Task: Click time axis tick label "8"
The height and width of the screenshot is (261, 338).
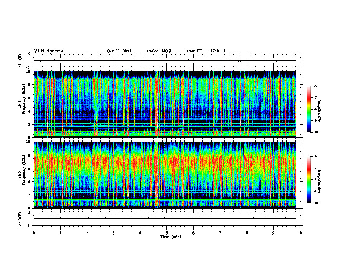Action: coord(247,233)
